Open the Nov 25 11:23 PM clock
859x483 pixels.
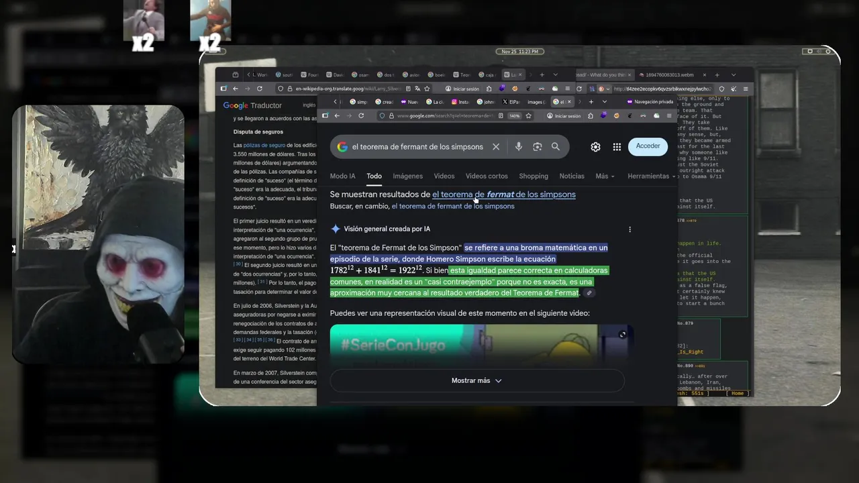520,52
